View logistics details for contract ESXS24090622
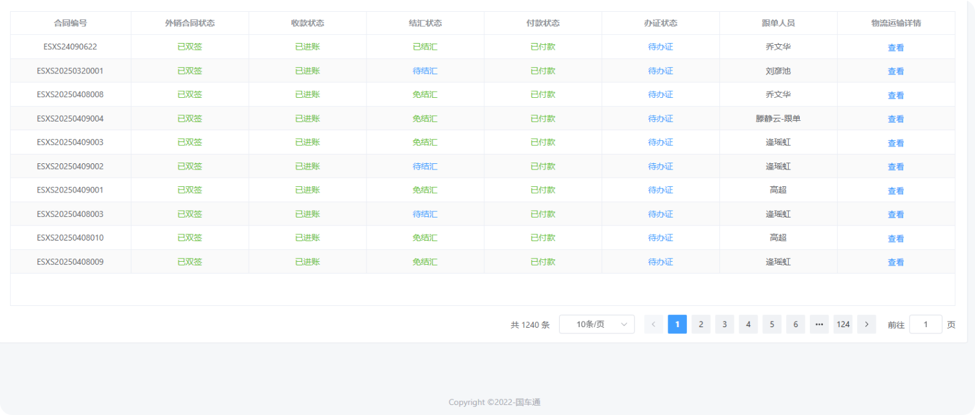Image resolution: width=975 pixels, height=415 pixels. pyautogui.click(x=896, y=47)
